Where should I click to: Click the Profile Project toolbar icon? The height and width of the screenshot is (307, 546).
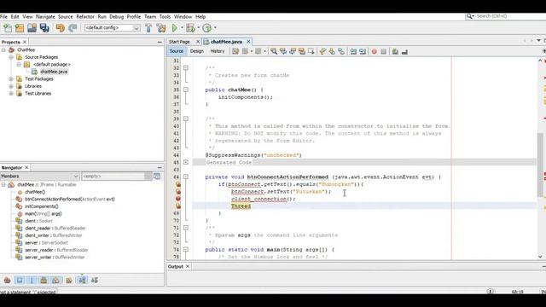206,28
